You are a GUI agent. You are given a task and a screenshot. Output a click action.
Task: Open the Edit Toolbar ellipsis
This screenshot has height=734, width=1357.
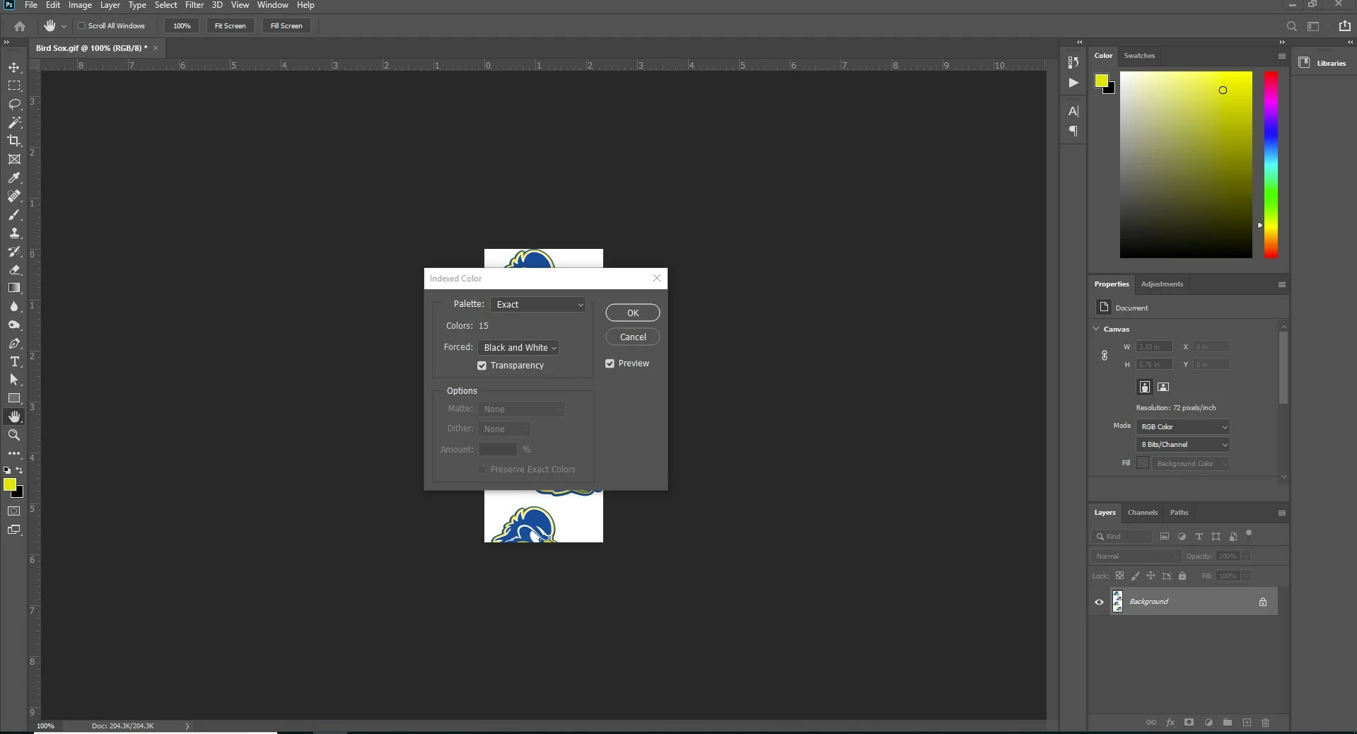[14, 453]
